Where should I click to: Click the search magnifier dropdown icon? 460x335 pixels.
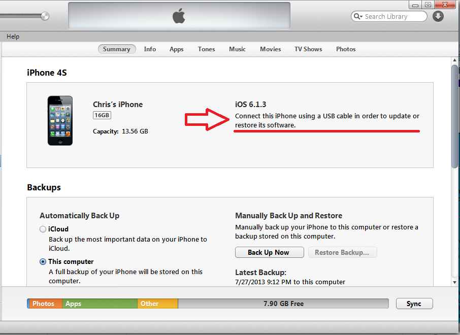(x=358, y=16)
